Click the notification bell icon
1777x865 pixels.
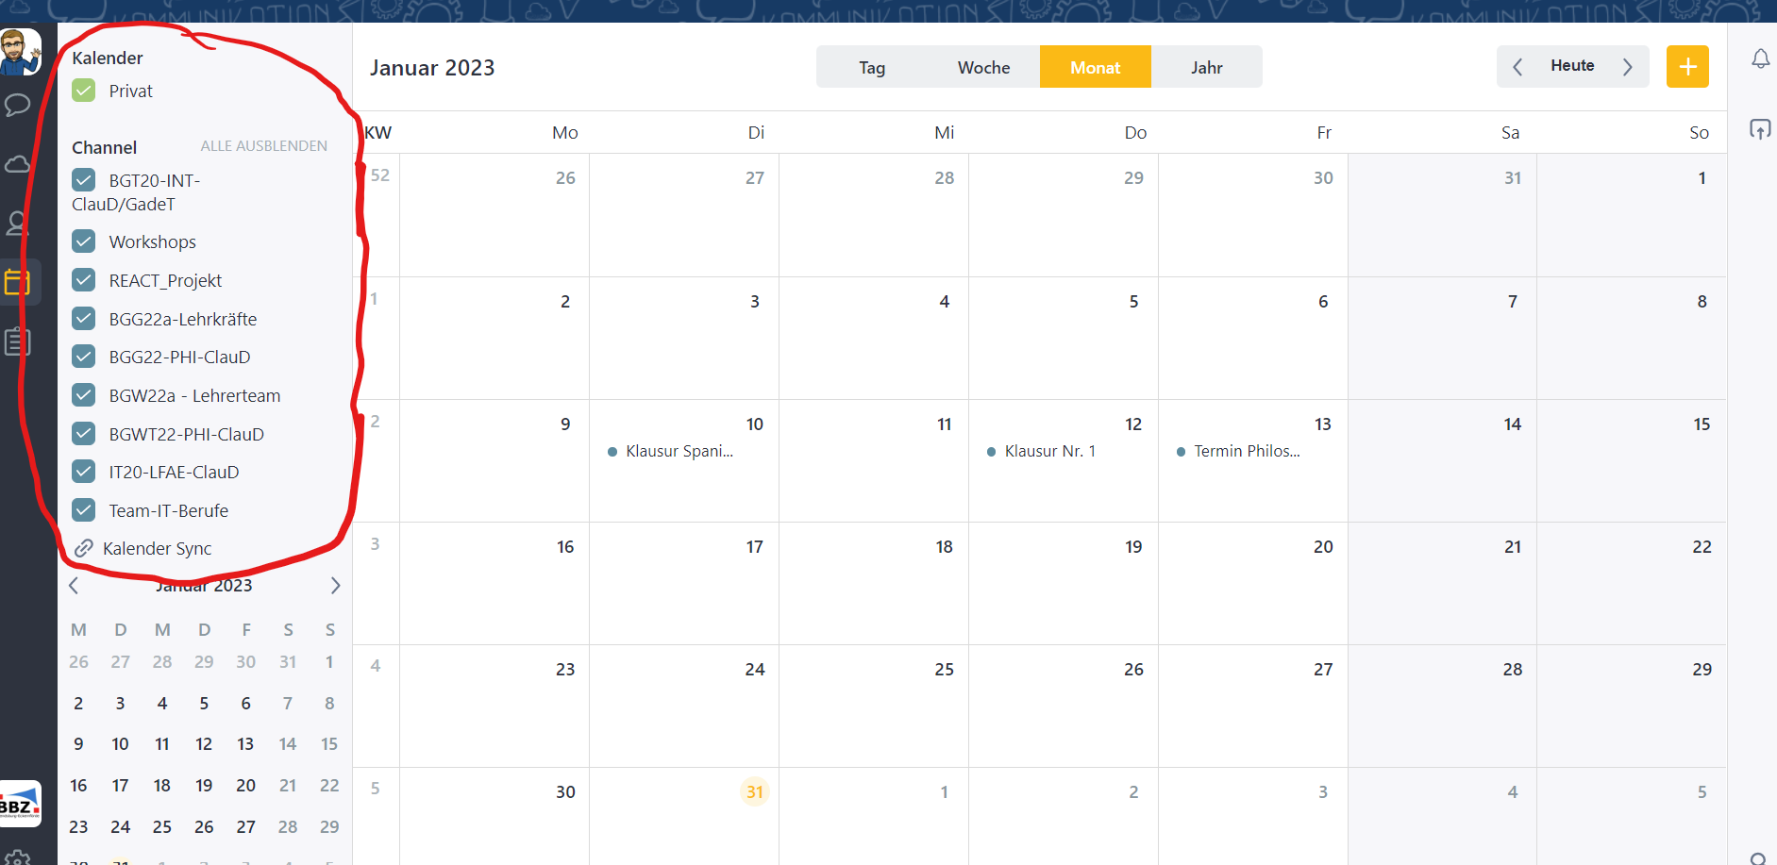click(x=1760, y=59)
